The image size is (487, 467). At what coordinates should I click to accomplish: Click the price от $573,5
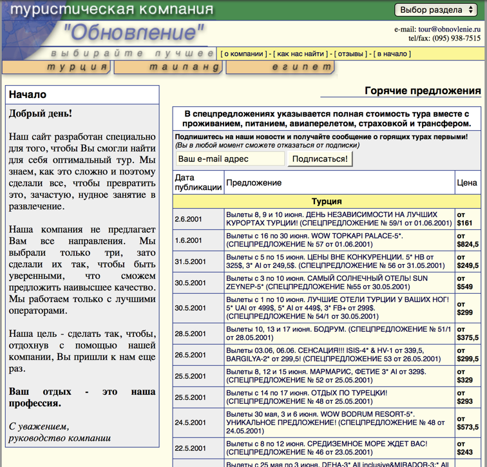pos(468,423)
